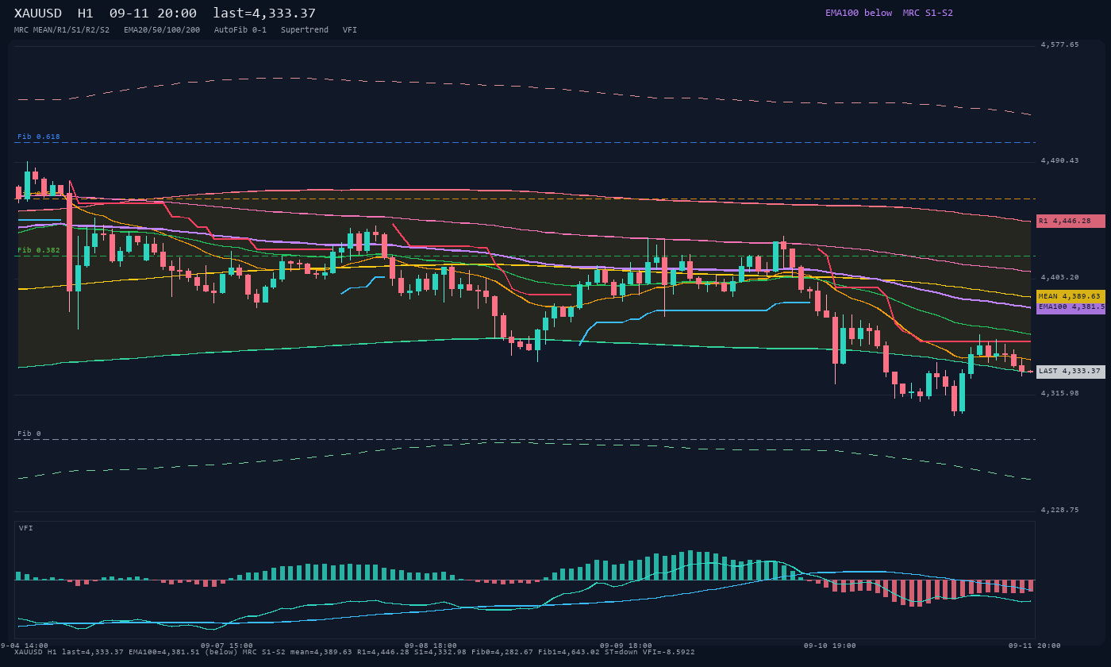Click the 09-09 18:00 time axis label
Image resolution: width=1111 pixels, height=667 pixels.
[x=626, y=646]
